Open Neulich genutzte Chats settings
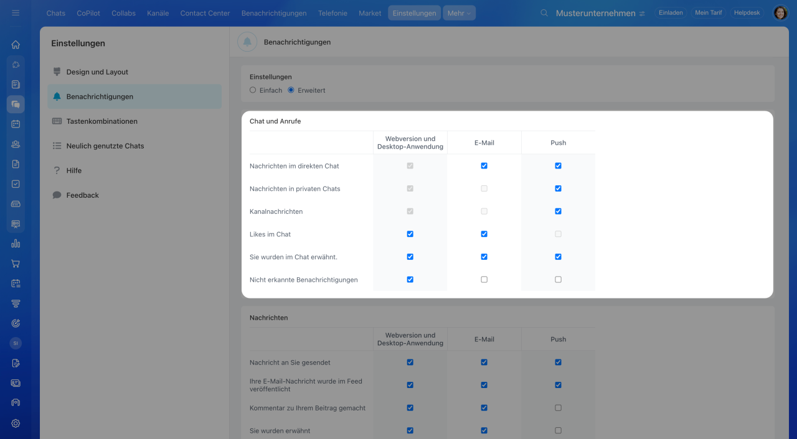This screenshot has width=797, height=439. [x=134, y=146]
